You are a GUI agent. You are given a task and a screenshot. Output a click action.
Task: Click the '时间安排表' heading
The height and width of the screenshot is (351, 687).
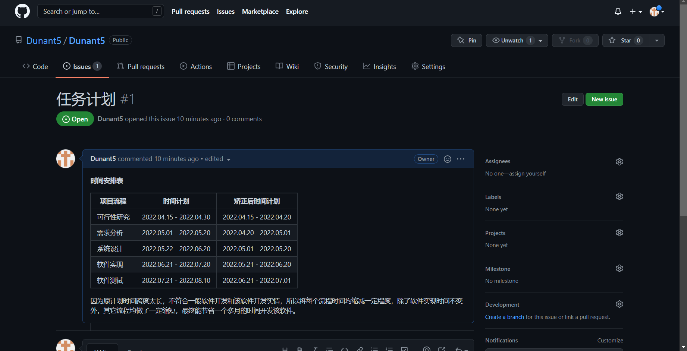click(x=107, y=181)
